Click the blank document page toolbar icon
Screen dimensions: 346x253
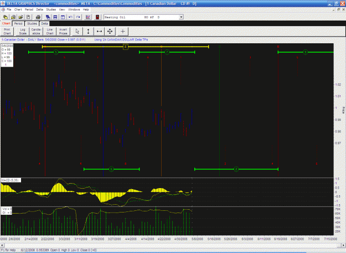(28, 17)
